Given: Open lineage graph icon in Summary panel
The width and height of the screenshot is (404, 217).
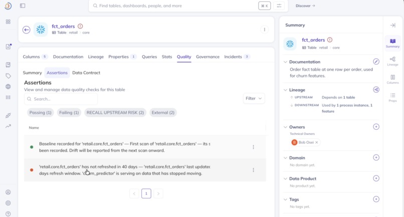Looking at the screenshot, I should click(x=376, y=90).
